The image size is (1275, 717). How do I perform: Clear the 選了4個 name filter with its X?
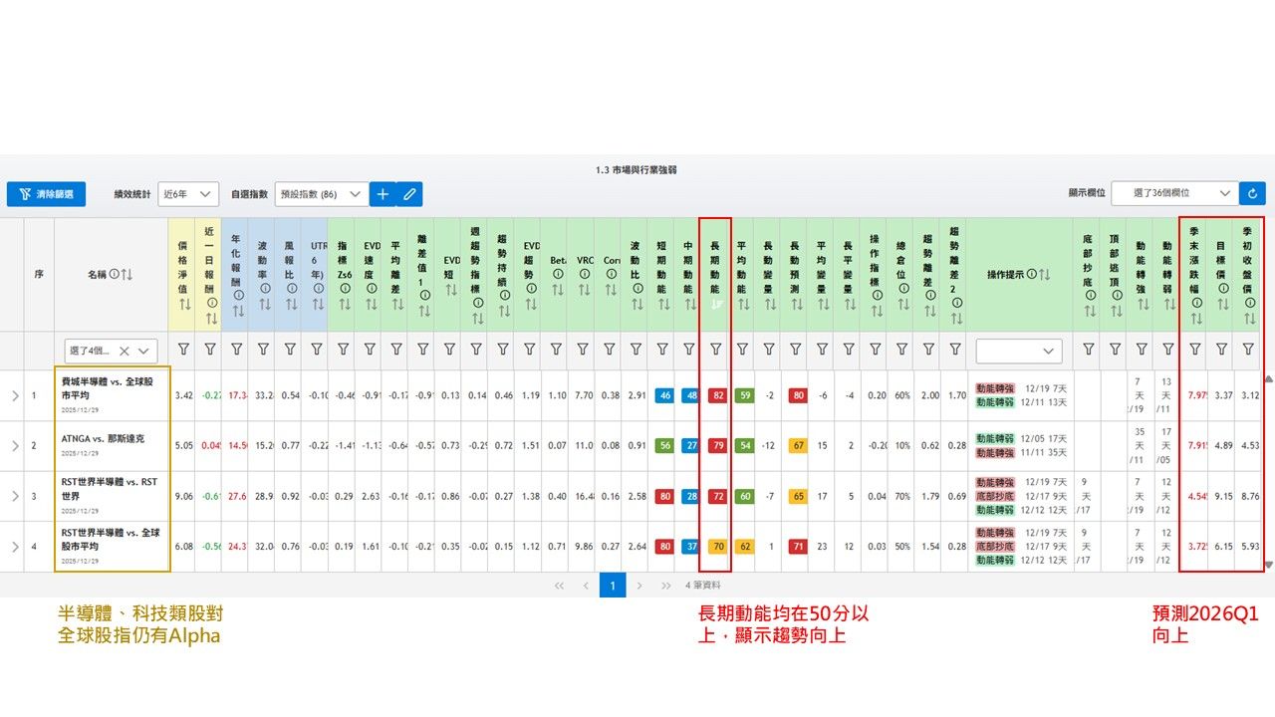125,352
